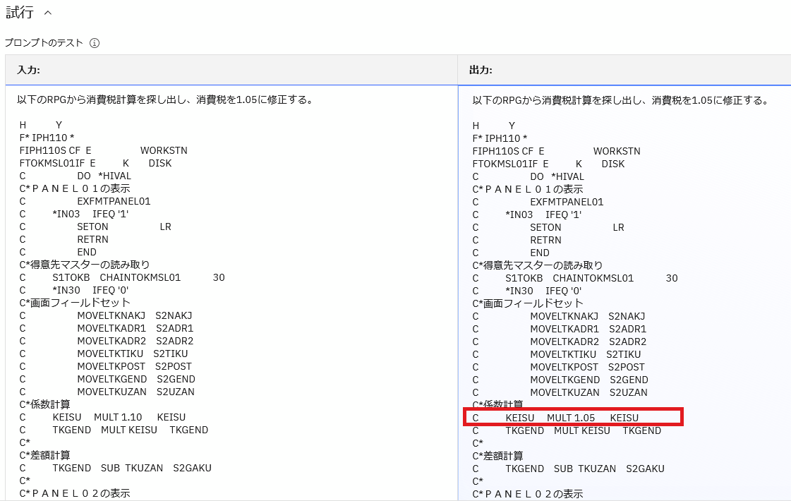Select input comment 'C*得意先マスターの読み取り'
Viewport: 791px width, 501px height.
[x=84, y=265]
